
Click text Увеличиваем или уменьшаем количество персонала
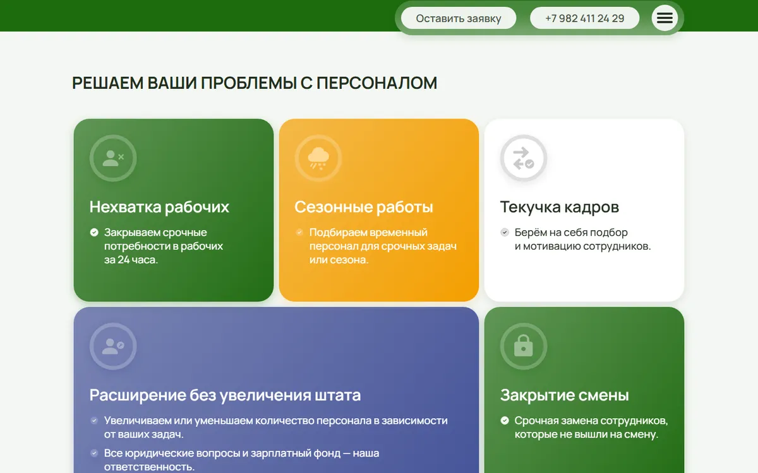coord(276,427)
